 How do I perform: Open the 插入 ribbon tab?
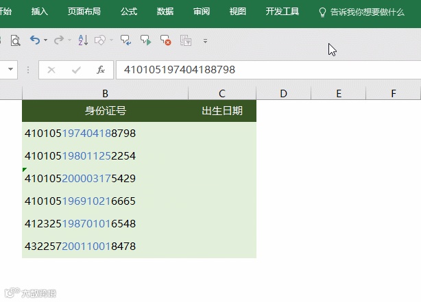point(40,12)
